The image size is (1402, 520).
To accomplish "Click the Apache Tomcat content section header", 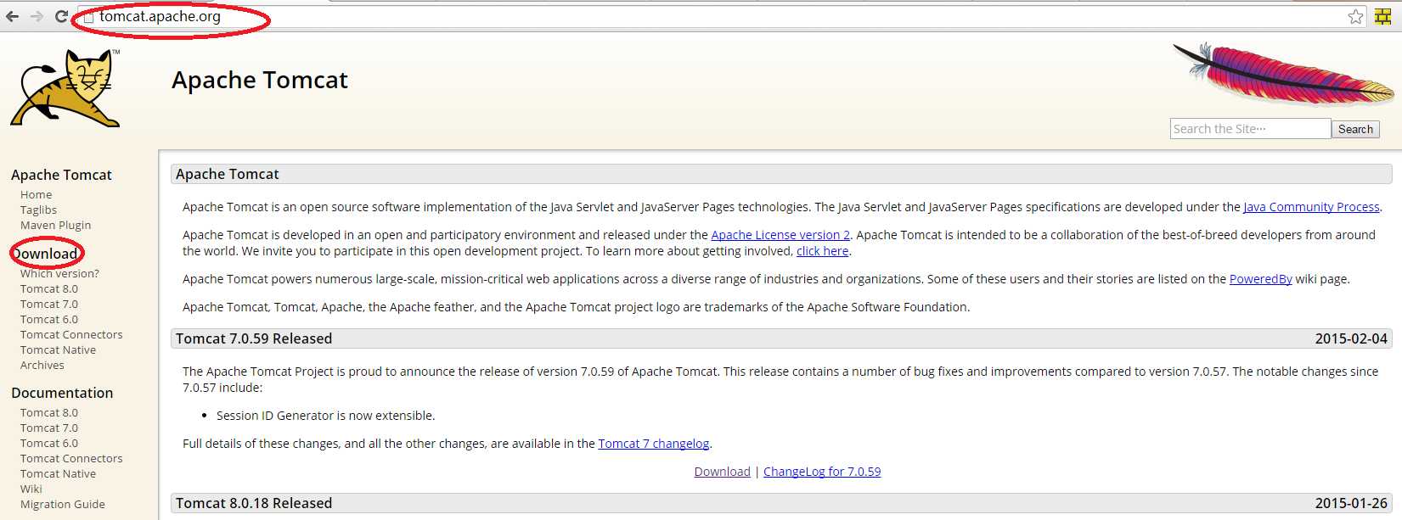I will pyautogui.click(x=781, y=174).
